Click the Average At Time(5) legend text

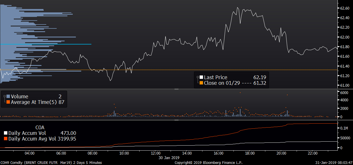coord(34,102)
